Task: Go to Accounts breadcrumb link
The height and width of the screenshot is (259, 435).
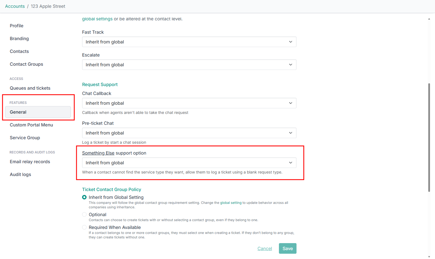Action: coord(15,6)
